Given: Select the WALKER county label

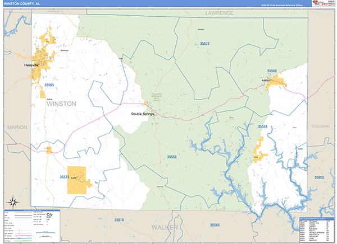Looking at the screenshot, I should tap(165, 227).
